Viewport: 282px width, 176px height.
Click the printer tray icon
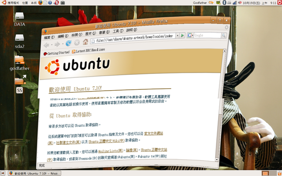point(229,3)
